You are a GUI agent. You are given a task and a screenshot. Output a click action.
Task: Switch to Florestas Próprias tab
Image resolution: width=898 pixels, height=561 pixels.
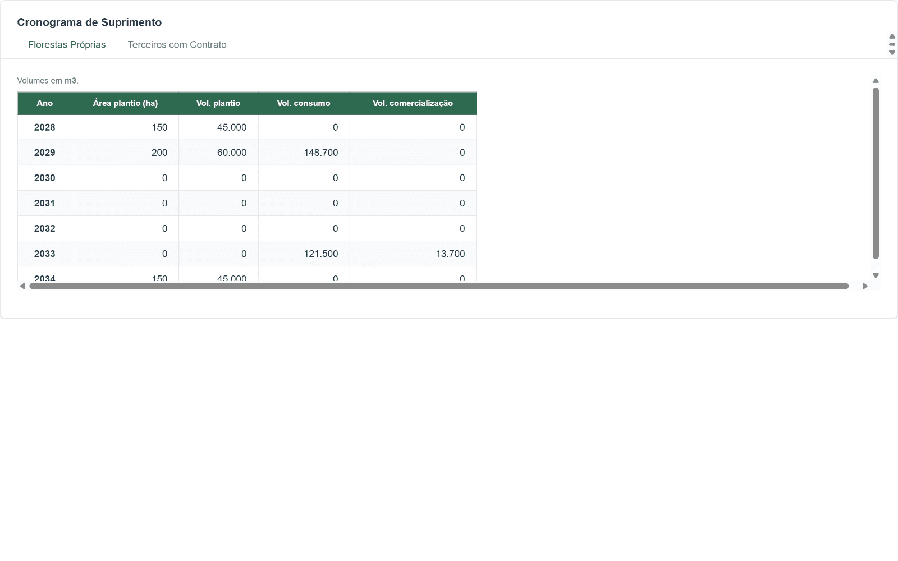click(x=67, y=45)
